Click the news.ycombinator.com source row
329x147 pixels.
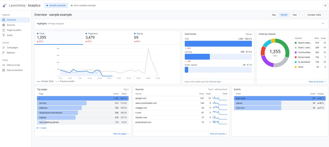[181, 103]
